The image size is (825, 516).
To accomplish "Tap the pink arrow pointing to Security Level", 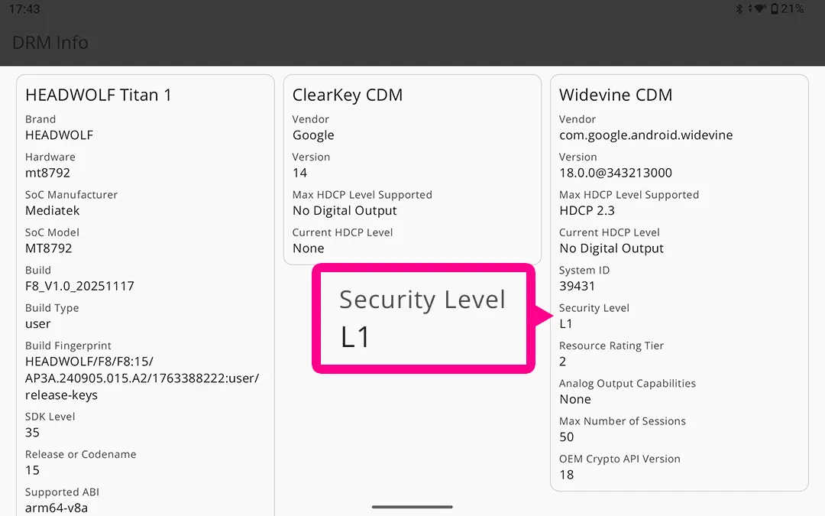I will tap(545, 316).
